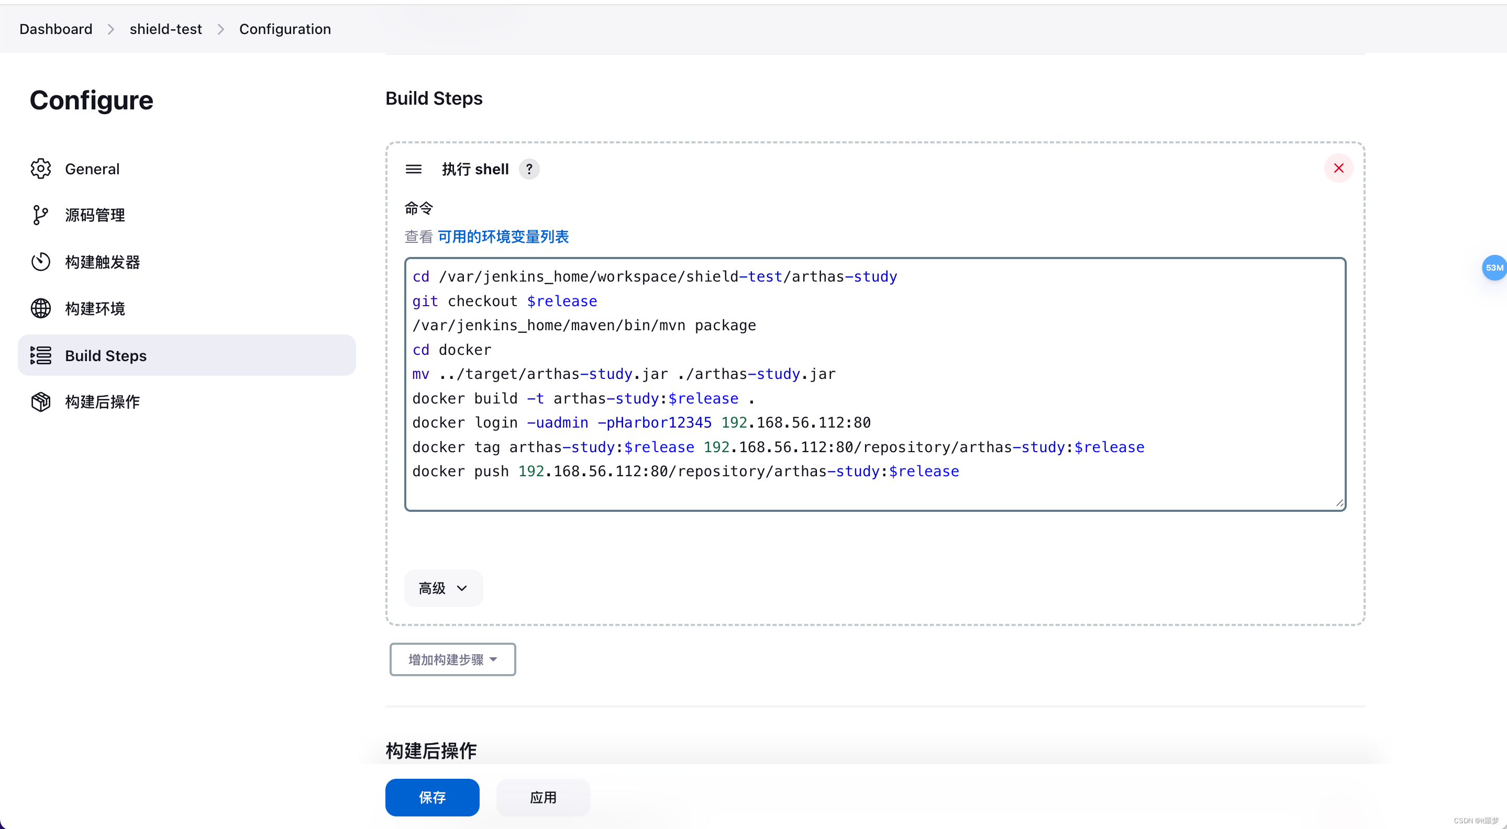
Task: Click the drag handle beside 执行 shell
Action: (414, 169)
